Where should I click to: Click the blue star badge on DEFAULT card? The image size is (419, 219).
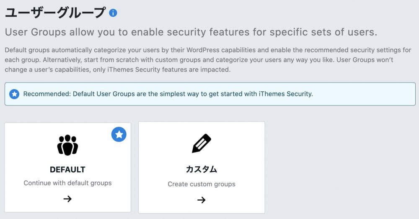(x=119, y=134)
